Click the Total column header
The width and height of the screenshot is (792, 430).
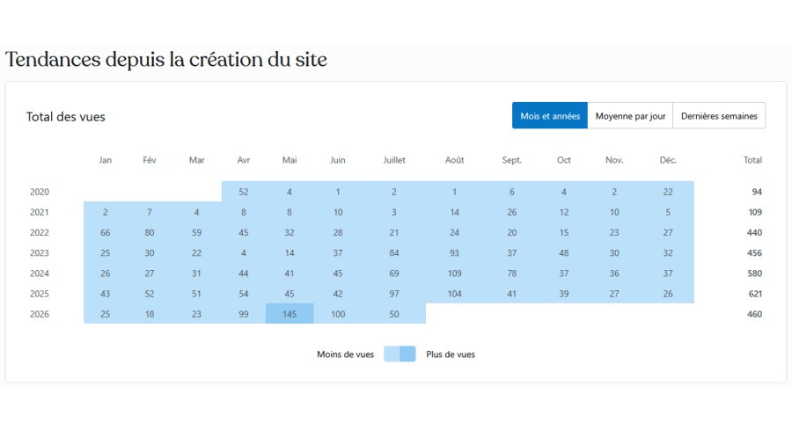click(x=752, y=160)
